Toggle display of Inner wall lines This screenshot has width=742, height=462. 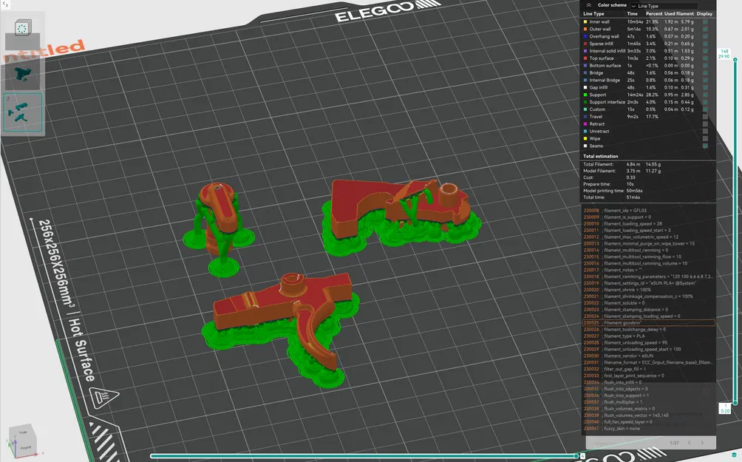705,21
